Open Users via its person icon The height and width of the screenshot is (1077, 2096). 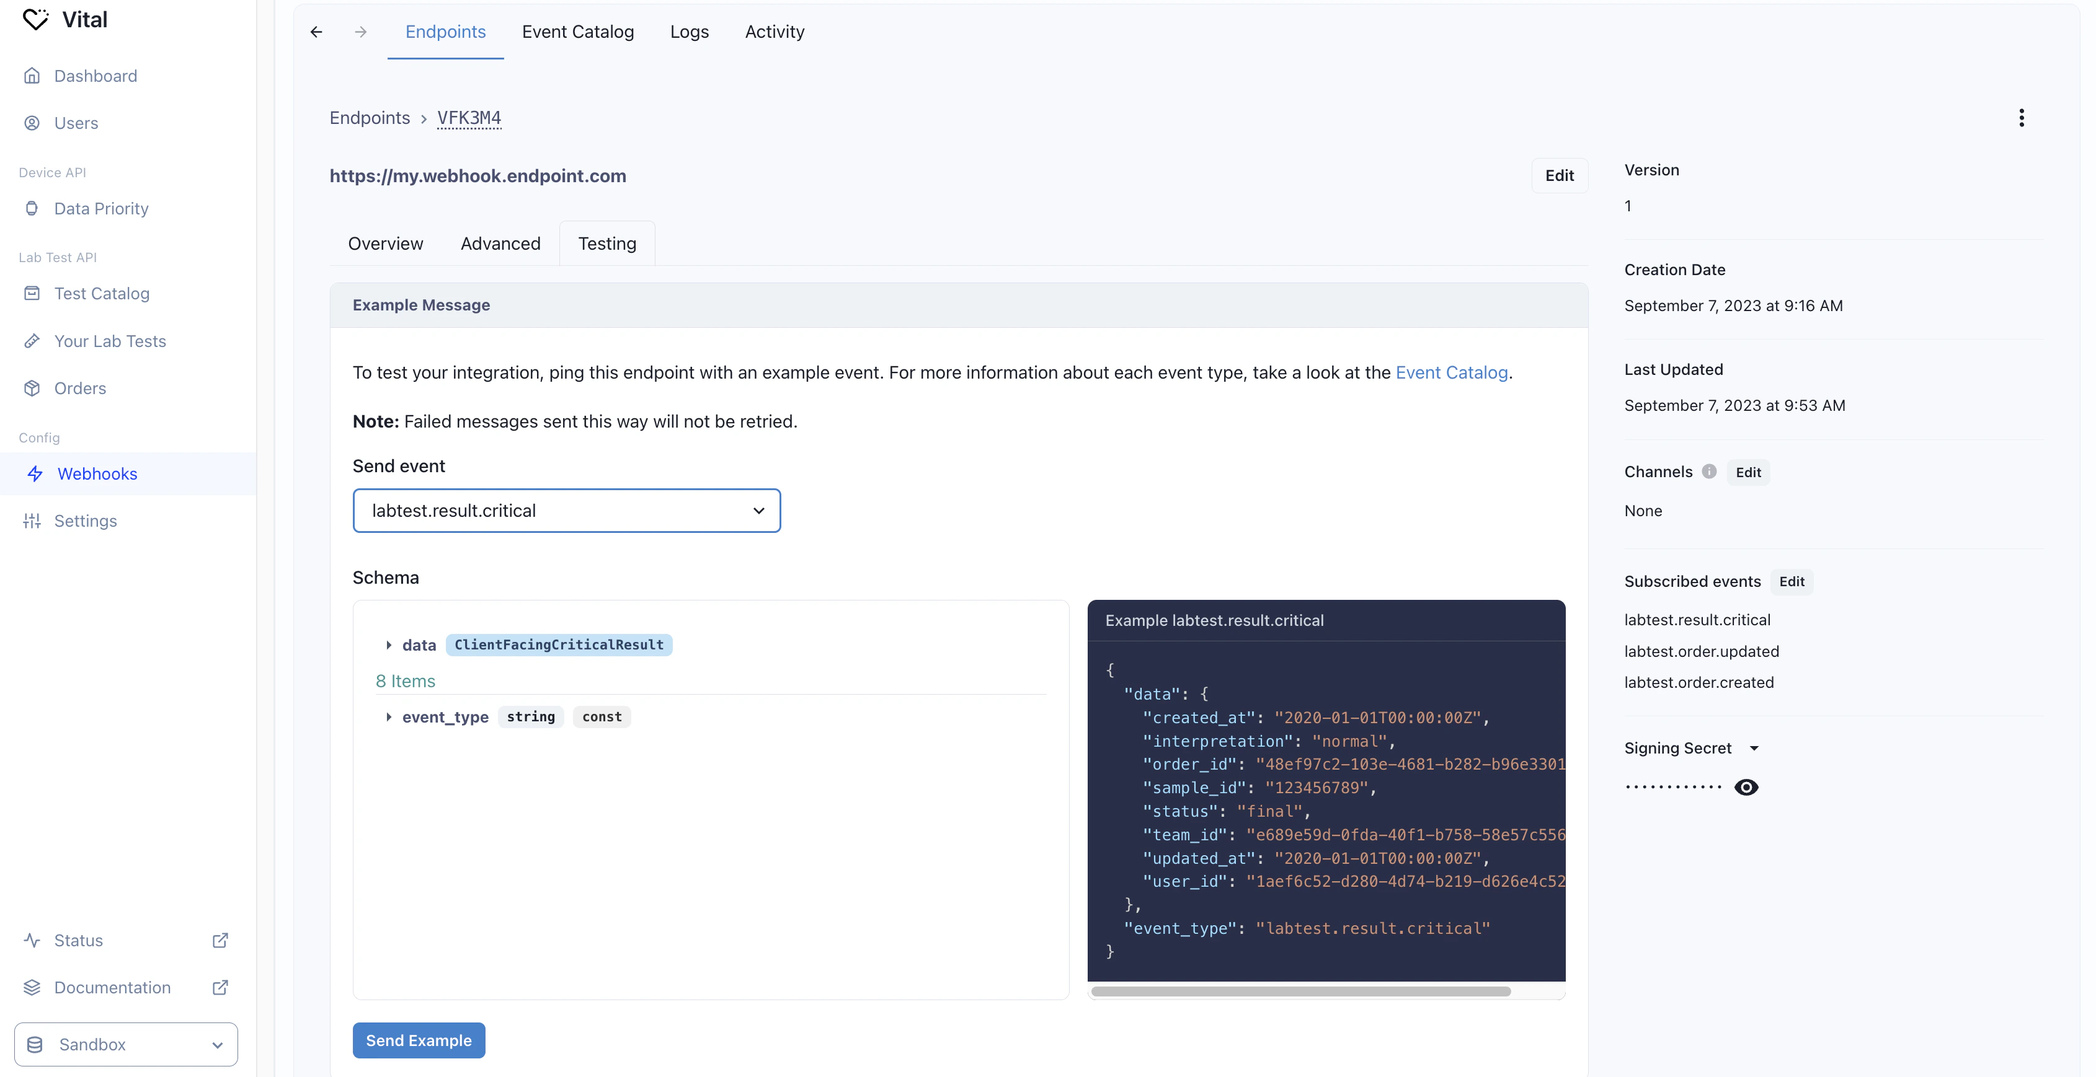coord(32,123)
